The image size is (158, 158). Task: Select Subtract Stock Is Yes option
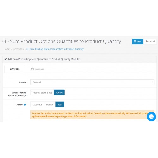point(42,93)
